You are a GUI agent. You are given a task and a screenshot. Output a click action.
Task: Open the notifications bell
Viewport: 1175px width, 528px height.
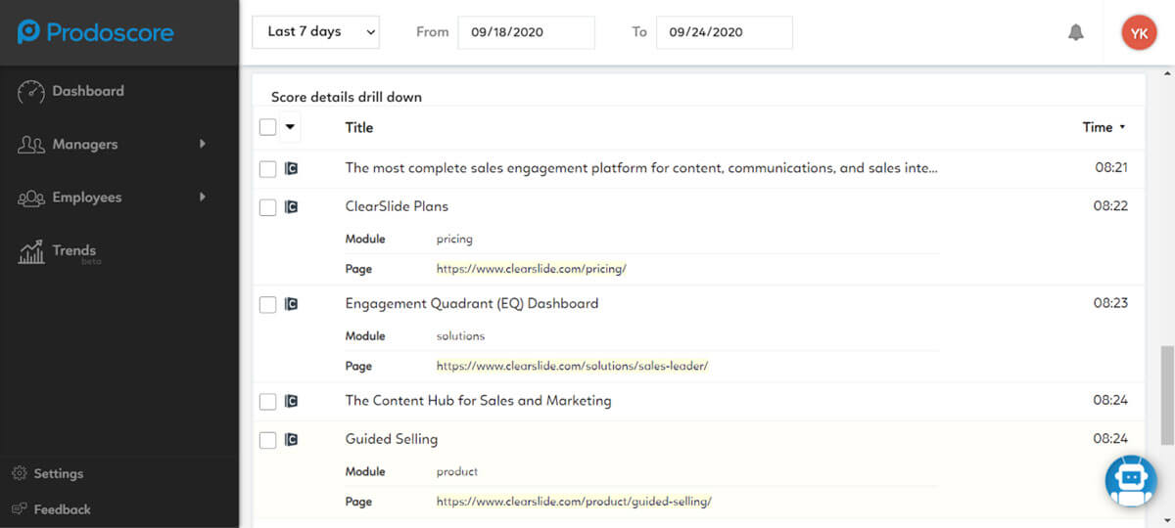coord(1076,32)
